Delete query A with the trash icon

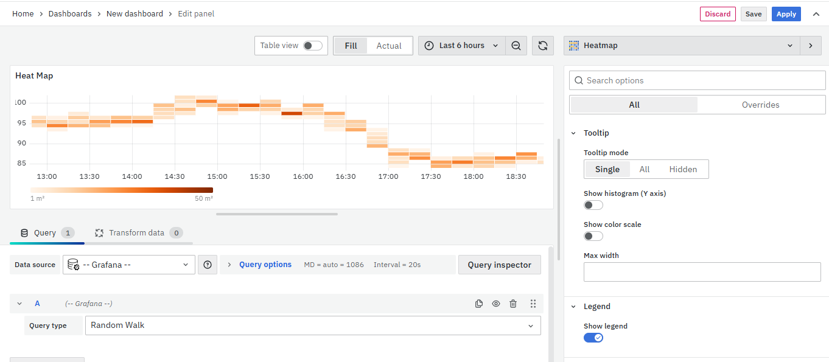pos(513,304)
